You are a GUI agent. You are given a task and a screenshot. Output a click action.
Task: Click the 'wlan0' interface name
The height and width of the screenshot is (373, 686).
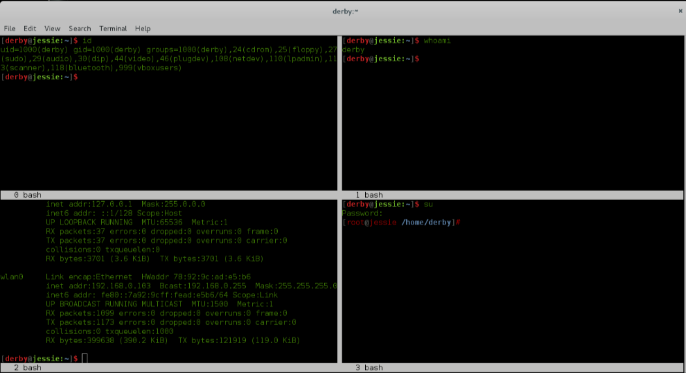12,277
